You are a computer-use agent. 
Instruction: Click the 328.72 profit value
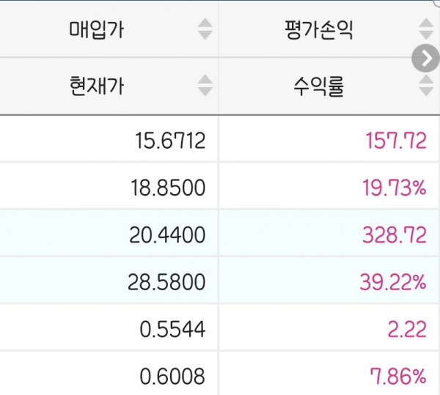pos(395,235)
